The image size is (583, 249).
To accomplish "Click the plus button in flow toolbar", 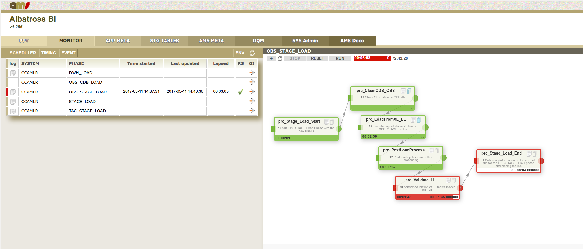I will point(271,58).
